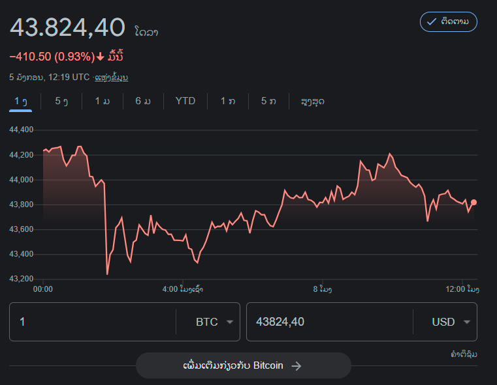
Task: Click the BTC amount input showing 1
Action: tap(91, 322)
